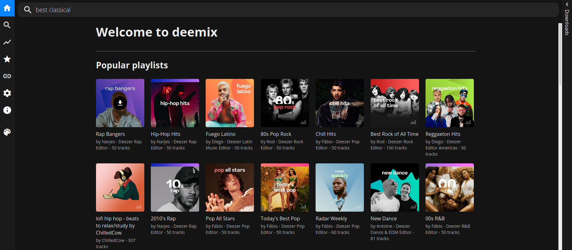
Task: Open the lofi hip hop cover thumbnail
Action: (x=120, y=187)
